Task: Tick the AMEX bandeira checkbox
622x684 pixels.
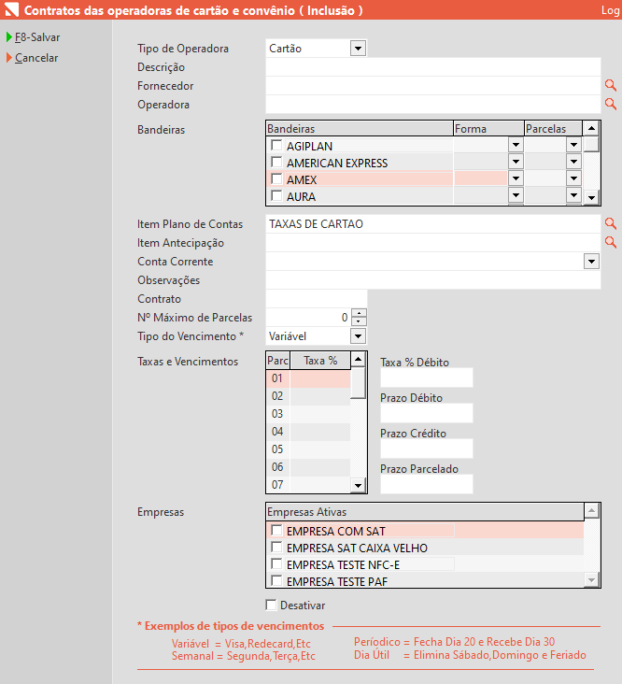Action: (x=276, y=178)
